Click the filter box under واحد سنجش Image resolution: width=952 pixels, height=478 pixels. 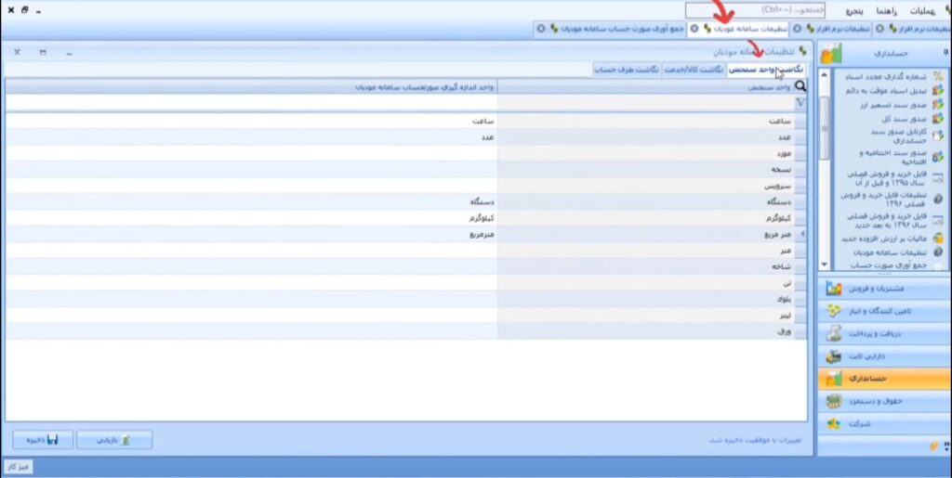tap(646, 102)
